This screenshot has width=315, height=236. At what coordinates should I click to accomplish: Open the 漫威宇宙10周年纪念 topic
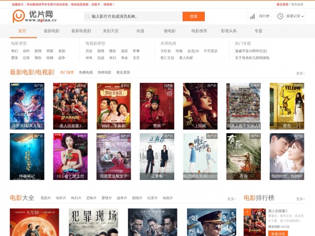click(x=251, y=51)
